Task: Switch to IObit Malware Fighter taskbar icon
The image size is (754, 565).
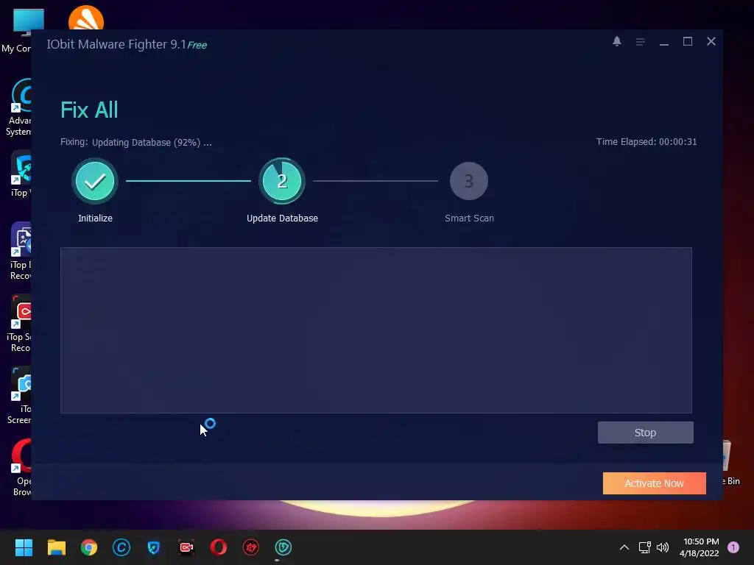Action: [x=283, y=547]
